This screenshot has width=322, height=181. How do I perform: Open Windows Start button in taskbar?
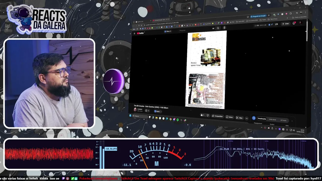[131, 115]
